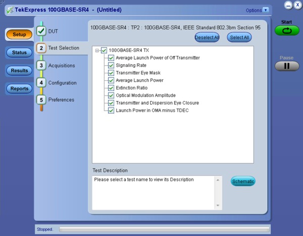
Task: Click step 5 number icon
Action: tap(41, 100)
